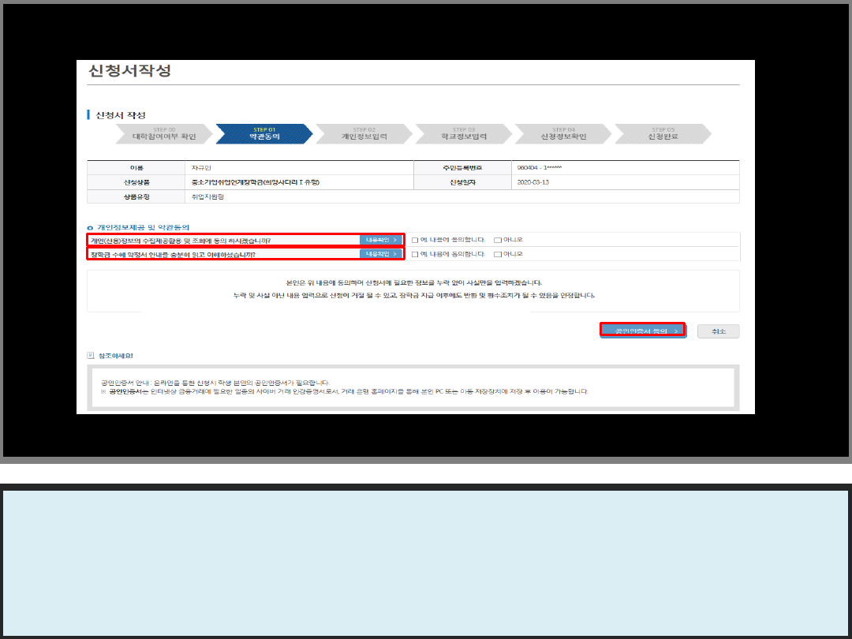Check '아니오' for 개인(신용)정보 consent
This screenshot has width=852, height=639.
click(497, 240)
